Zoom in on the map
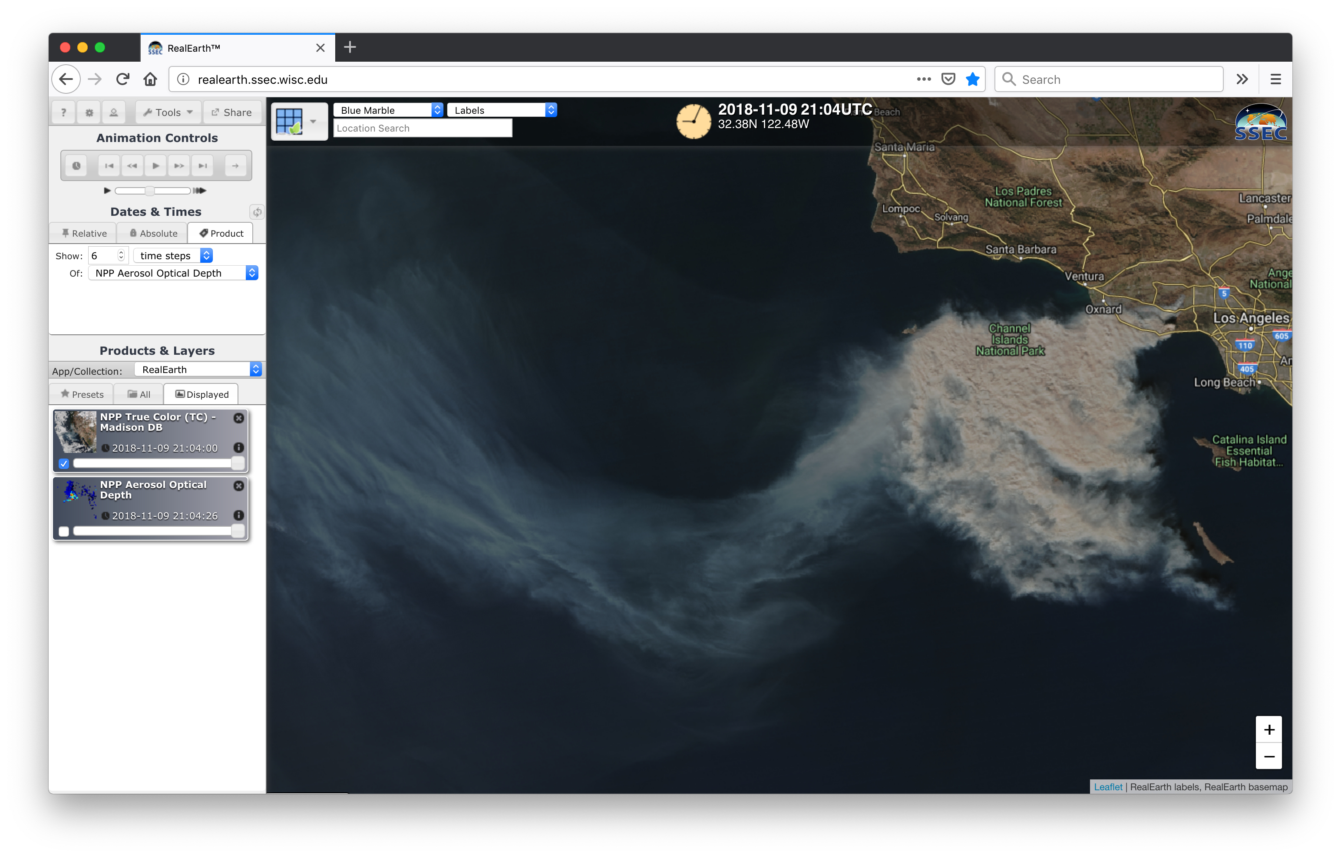Screen dimensions: 1341x858 click(x=1268, y=730)
